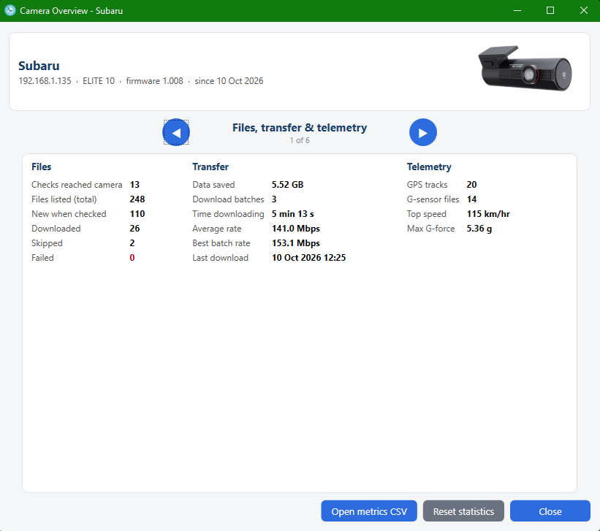
Task: Select the Data saved value 5.52 GB
Action: [287, 185]
